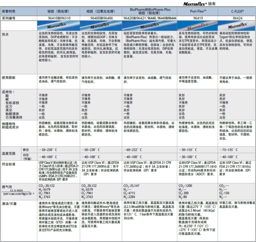Click the O₂: 150 value under C-FLEX
The height and width of the screenshot is (242, 256).
point(224,193)
